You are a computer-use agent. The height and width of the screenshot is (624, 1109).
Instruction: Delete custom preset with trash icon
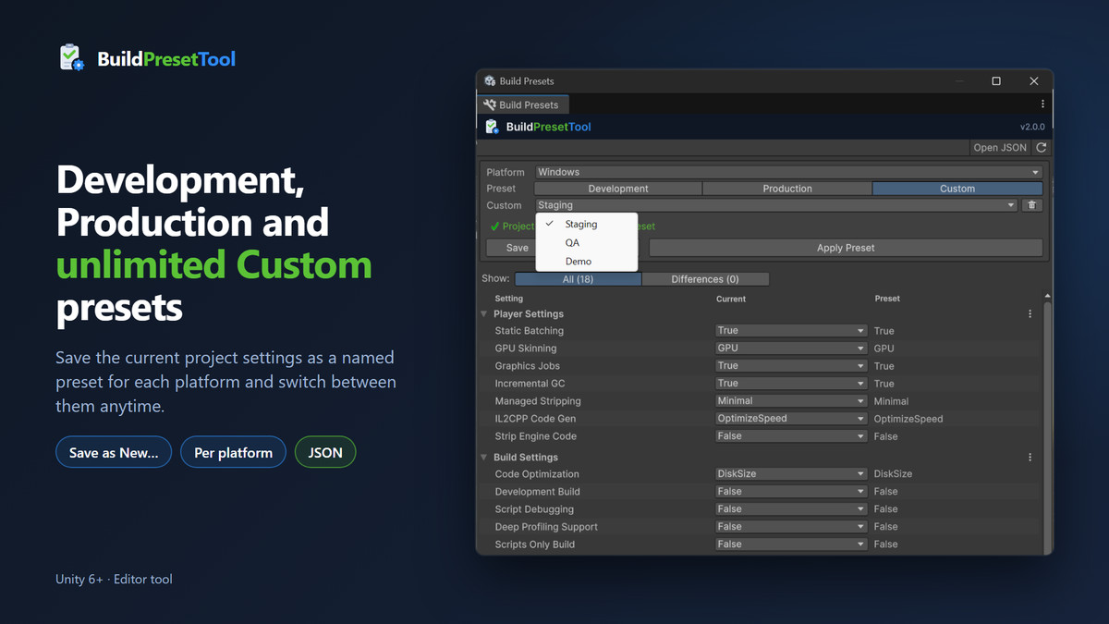click(1032, 205)
